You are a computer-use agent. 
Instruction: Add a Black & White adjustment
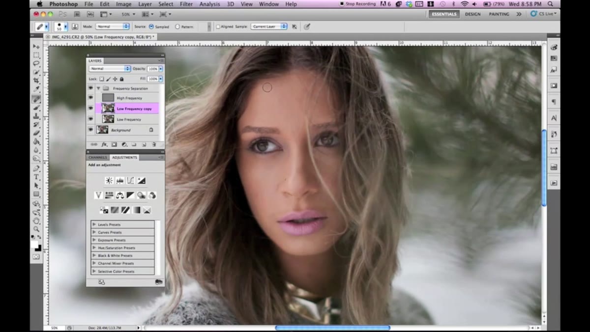[x=130, y=195]
